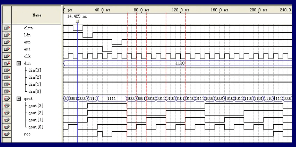This screenshot has width=296, height=147.
Task: Click the output pin icon for qout[2]
Action: [7, 113]
